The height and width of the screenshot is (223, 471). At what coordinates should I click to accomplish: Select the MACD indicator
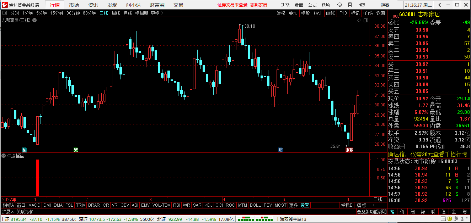(x=34, y=205)
